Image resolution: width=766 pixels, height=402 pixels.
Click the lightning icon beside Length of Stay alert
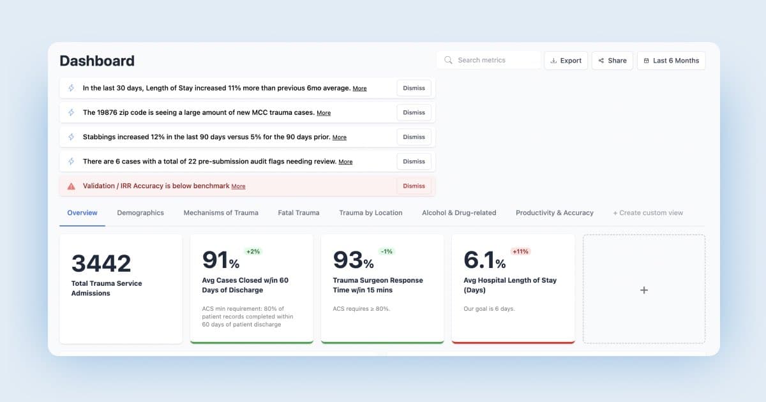(x=71, y=88)
